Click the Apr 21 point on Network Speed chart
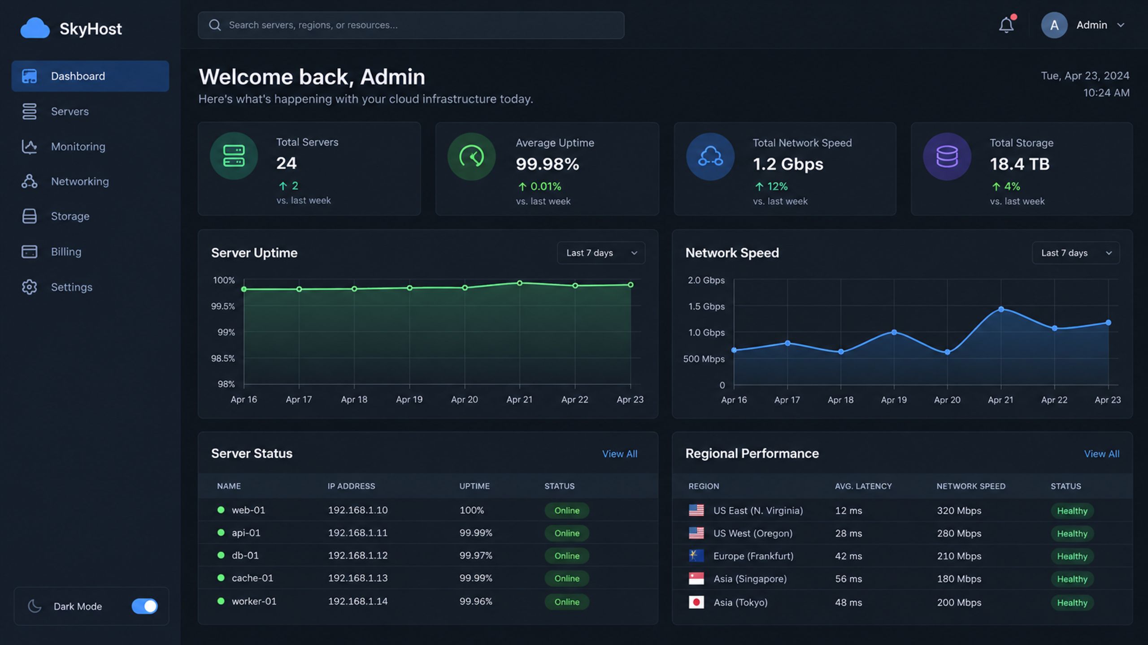Viewport: 1148px width, 645px height. pyautogui.click(x=1001, y=309)
